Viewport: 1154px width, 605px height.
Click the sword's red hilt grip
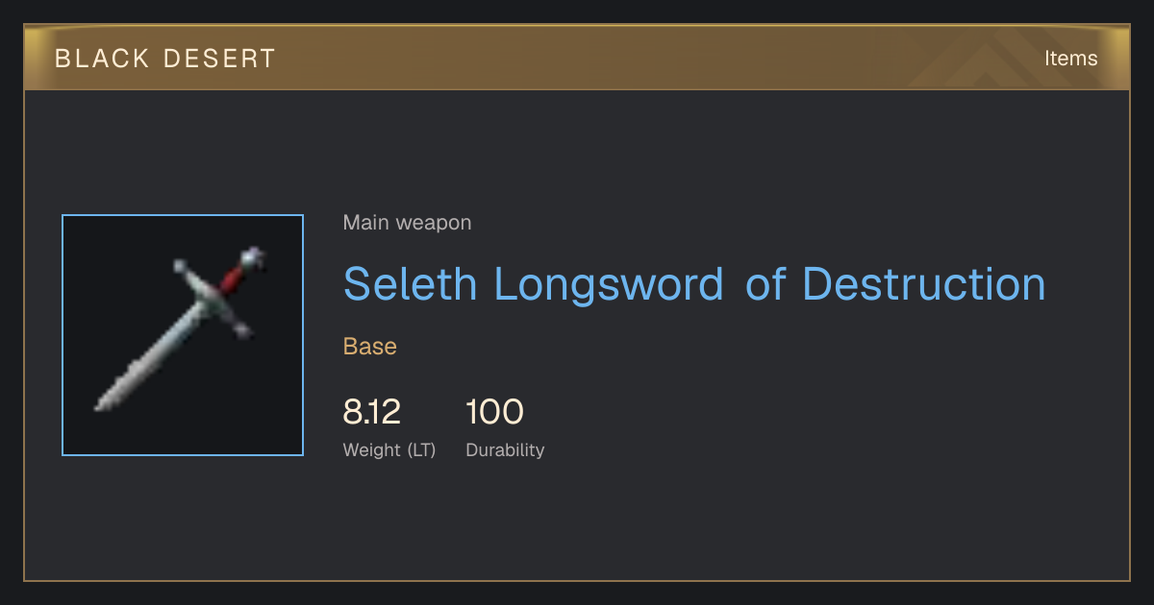click(x=232, y=278)
